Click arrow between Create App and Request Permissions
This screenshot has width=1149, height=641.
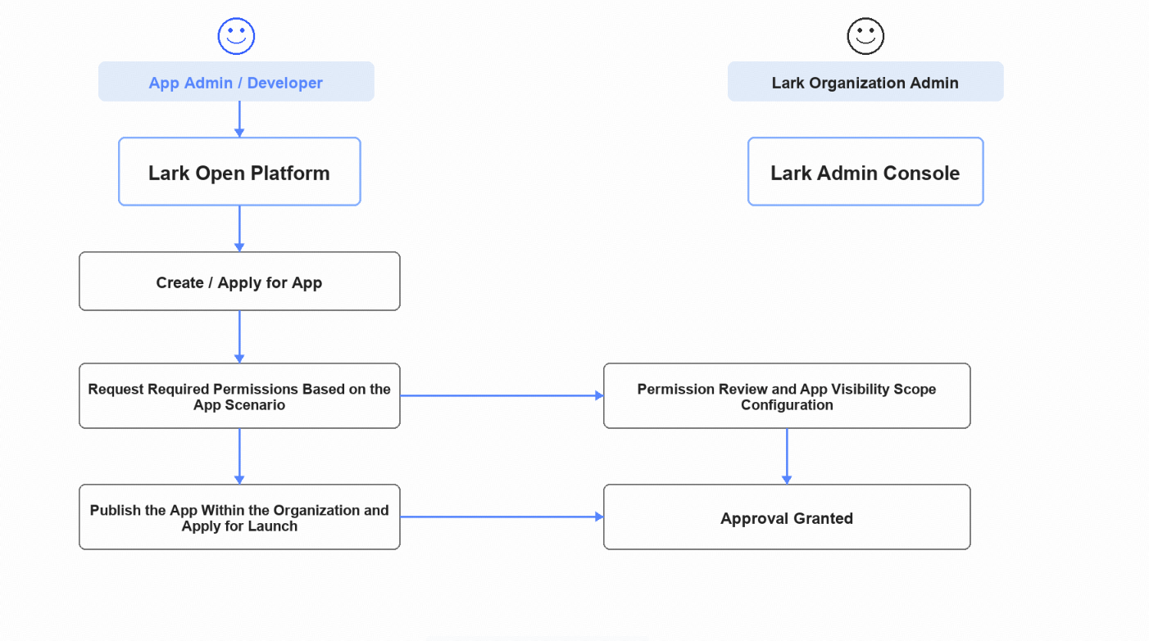tap(239, 336)
